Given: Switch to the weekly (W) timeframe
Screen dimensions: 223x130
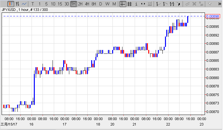Looking at the screenshot, I should (x=107, y=4).
